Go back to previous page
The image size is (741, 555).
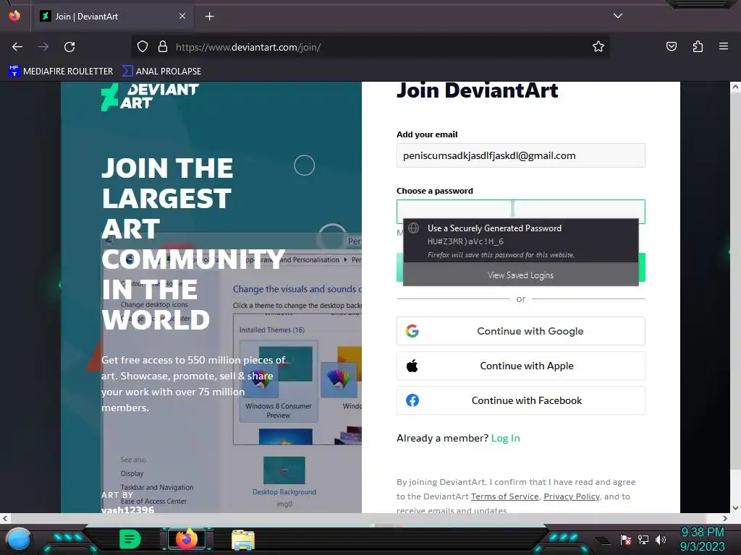[17, 47]
